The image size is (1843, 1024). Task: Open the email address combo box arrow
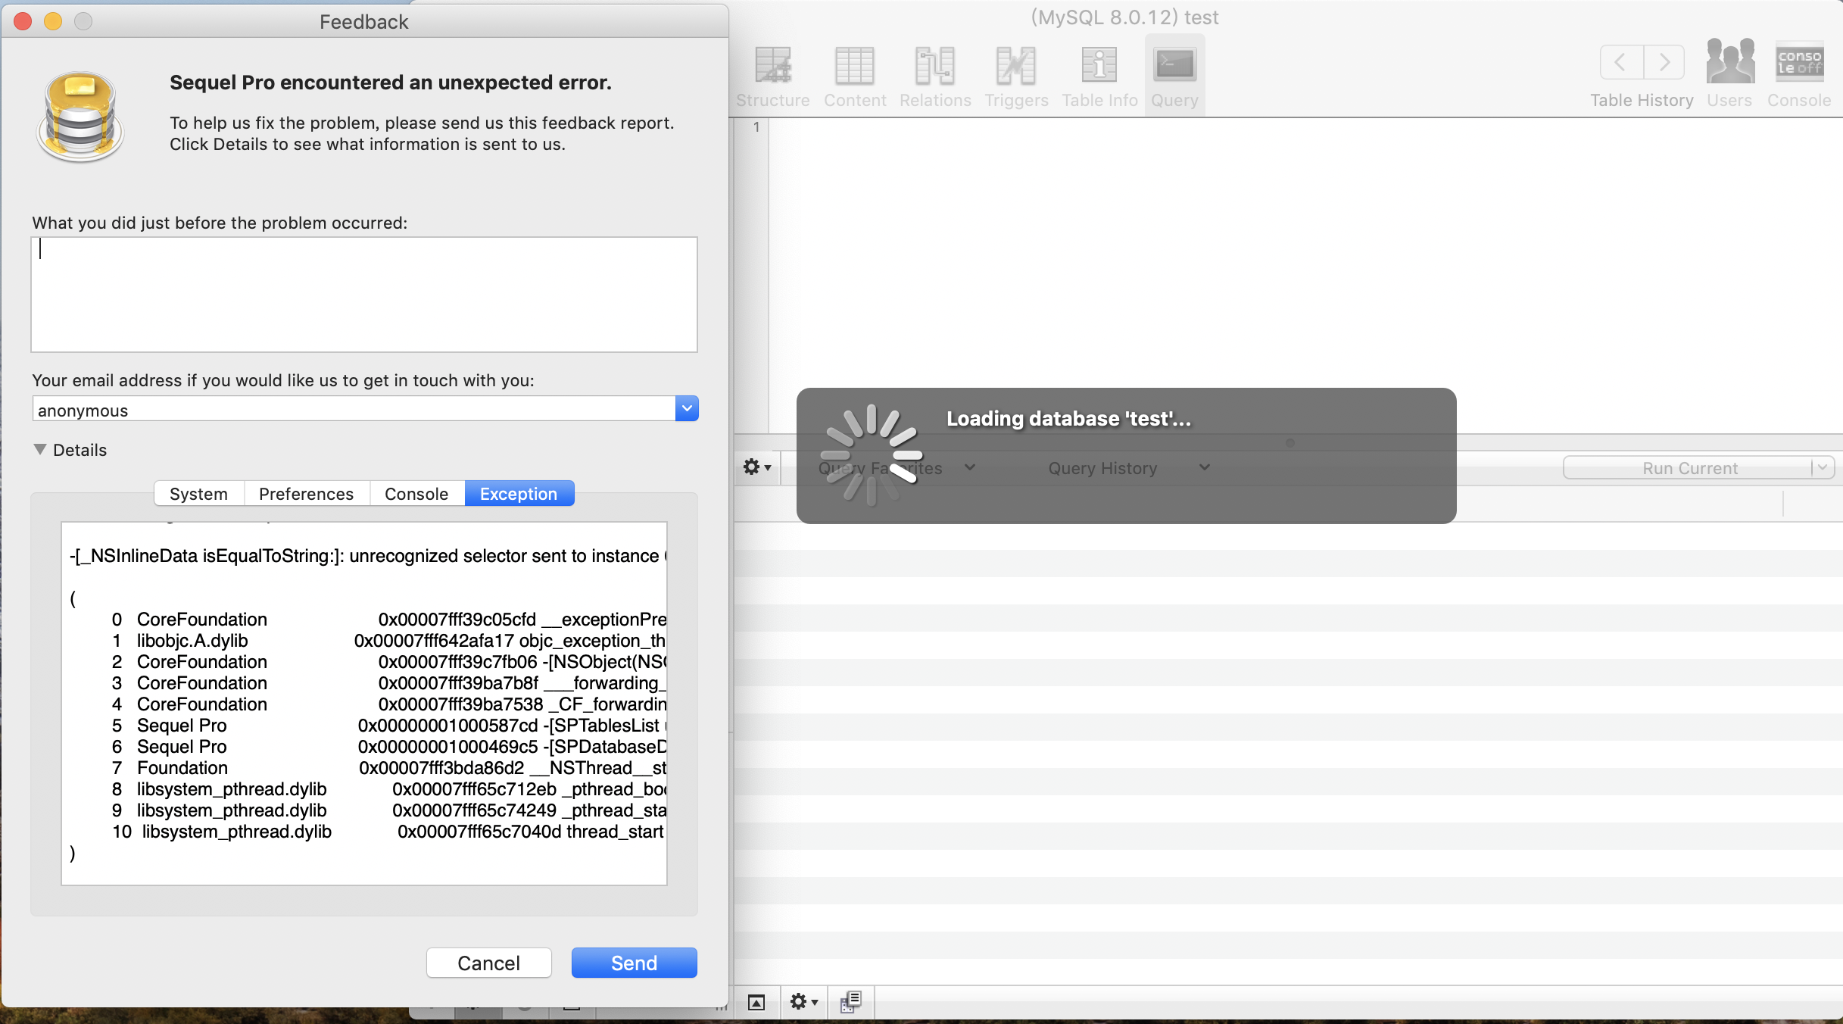pyautogui.click(x=686, y=409)
